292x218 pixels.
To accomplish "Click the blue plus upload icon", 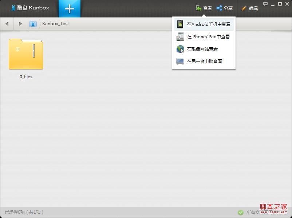I will click(x=69, y=9).
